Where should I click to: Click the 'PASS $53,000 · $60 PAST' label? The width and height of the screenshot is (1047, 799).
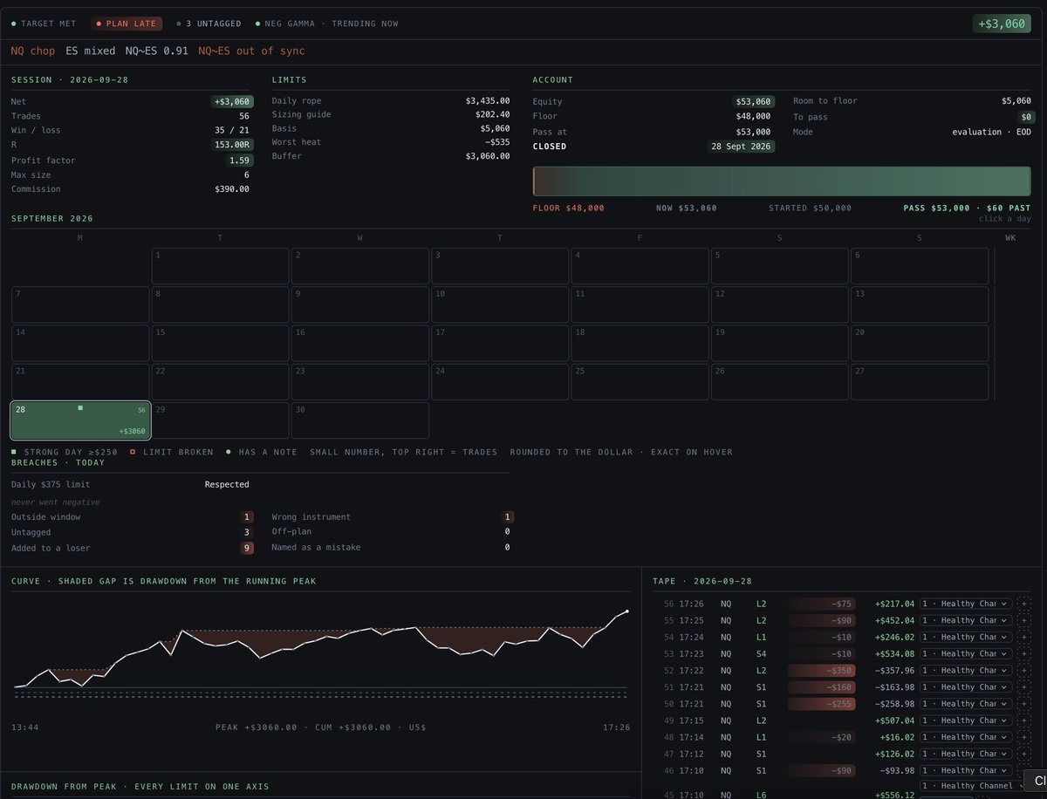tap(967, 208)
